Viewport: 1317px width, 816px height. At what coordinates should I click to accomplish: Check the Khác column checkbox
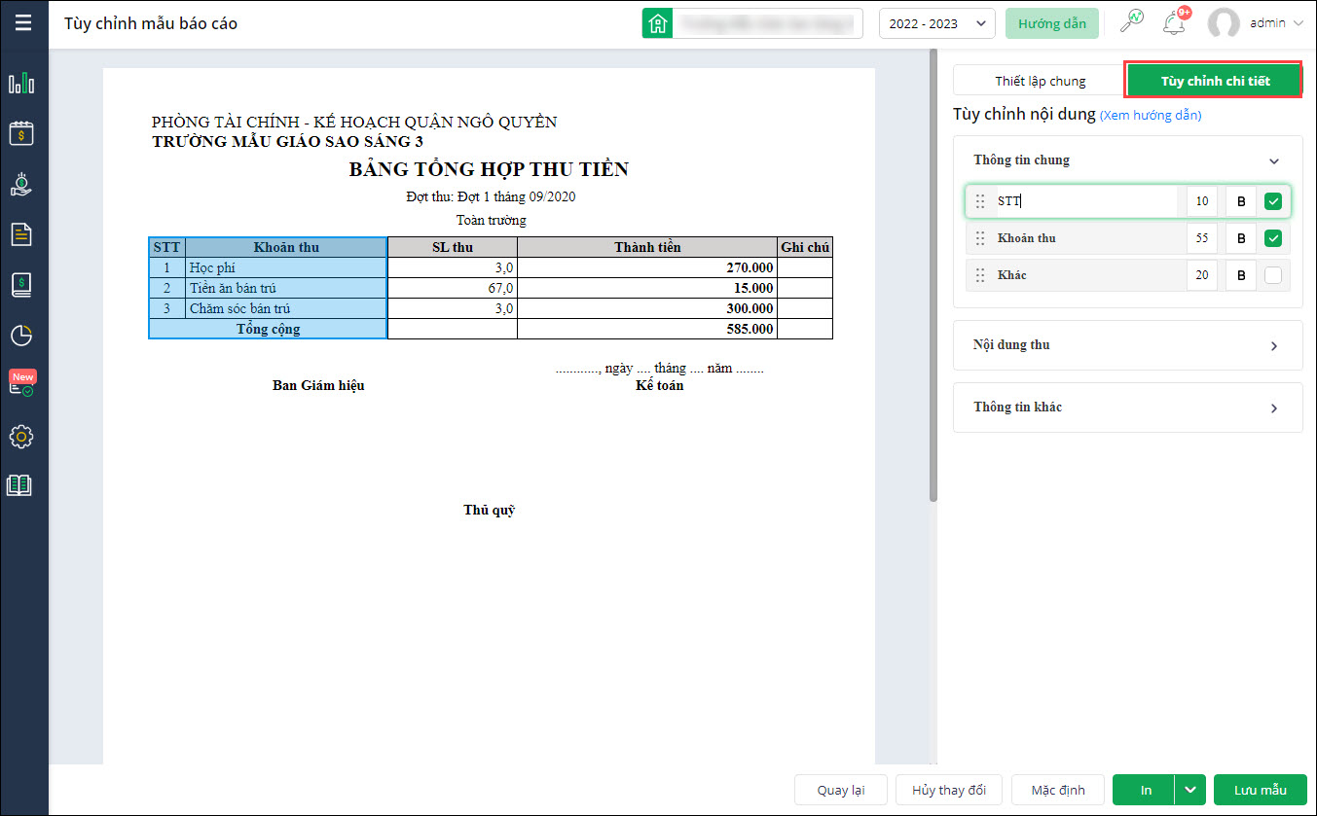(x=1273, y=275)
